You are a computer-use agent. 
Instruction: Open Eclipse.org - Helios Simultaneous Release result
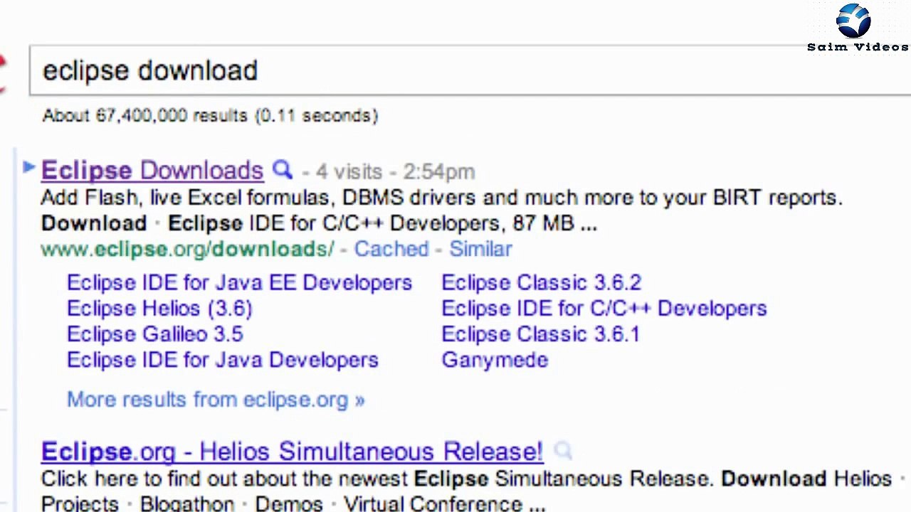[x=292, y=452]
